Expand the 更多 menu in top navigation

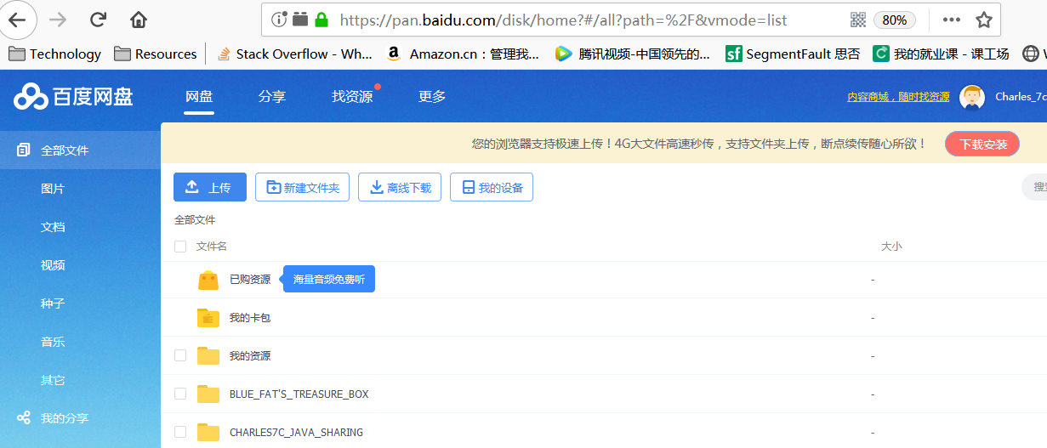coord(432,97)
